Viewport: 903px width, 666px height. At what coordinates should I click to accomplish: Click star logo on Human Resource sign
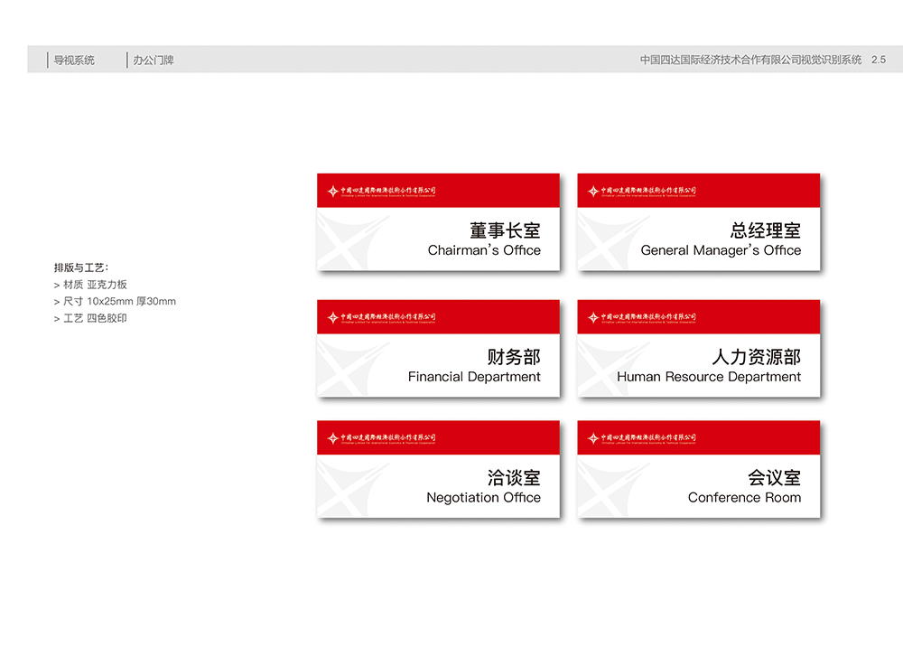click(593, 317)
